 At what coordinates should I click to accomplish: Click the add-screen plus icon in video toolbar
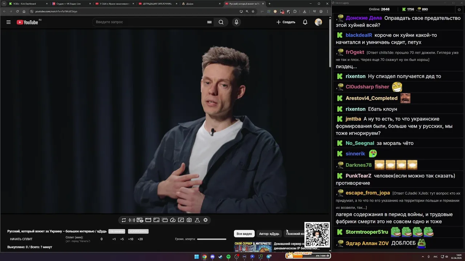coord(181,220)
